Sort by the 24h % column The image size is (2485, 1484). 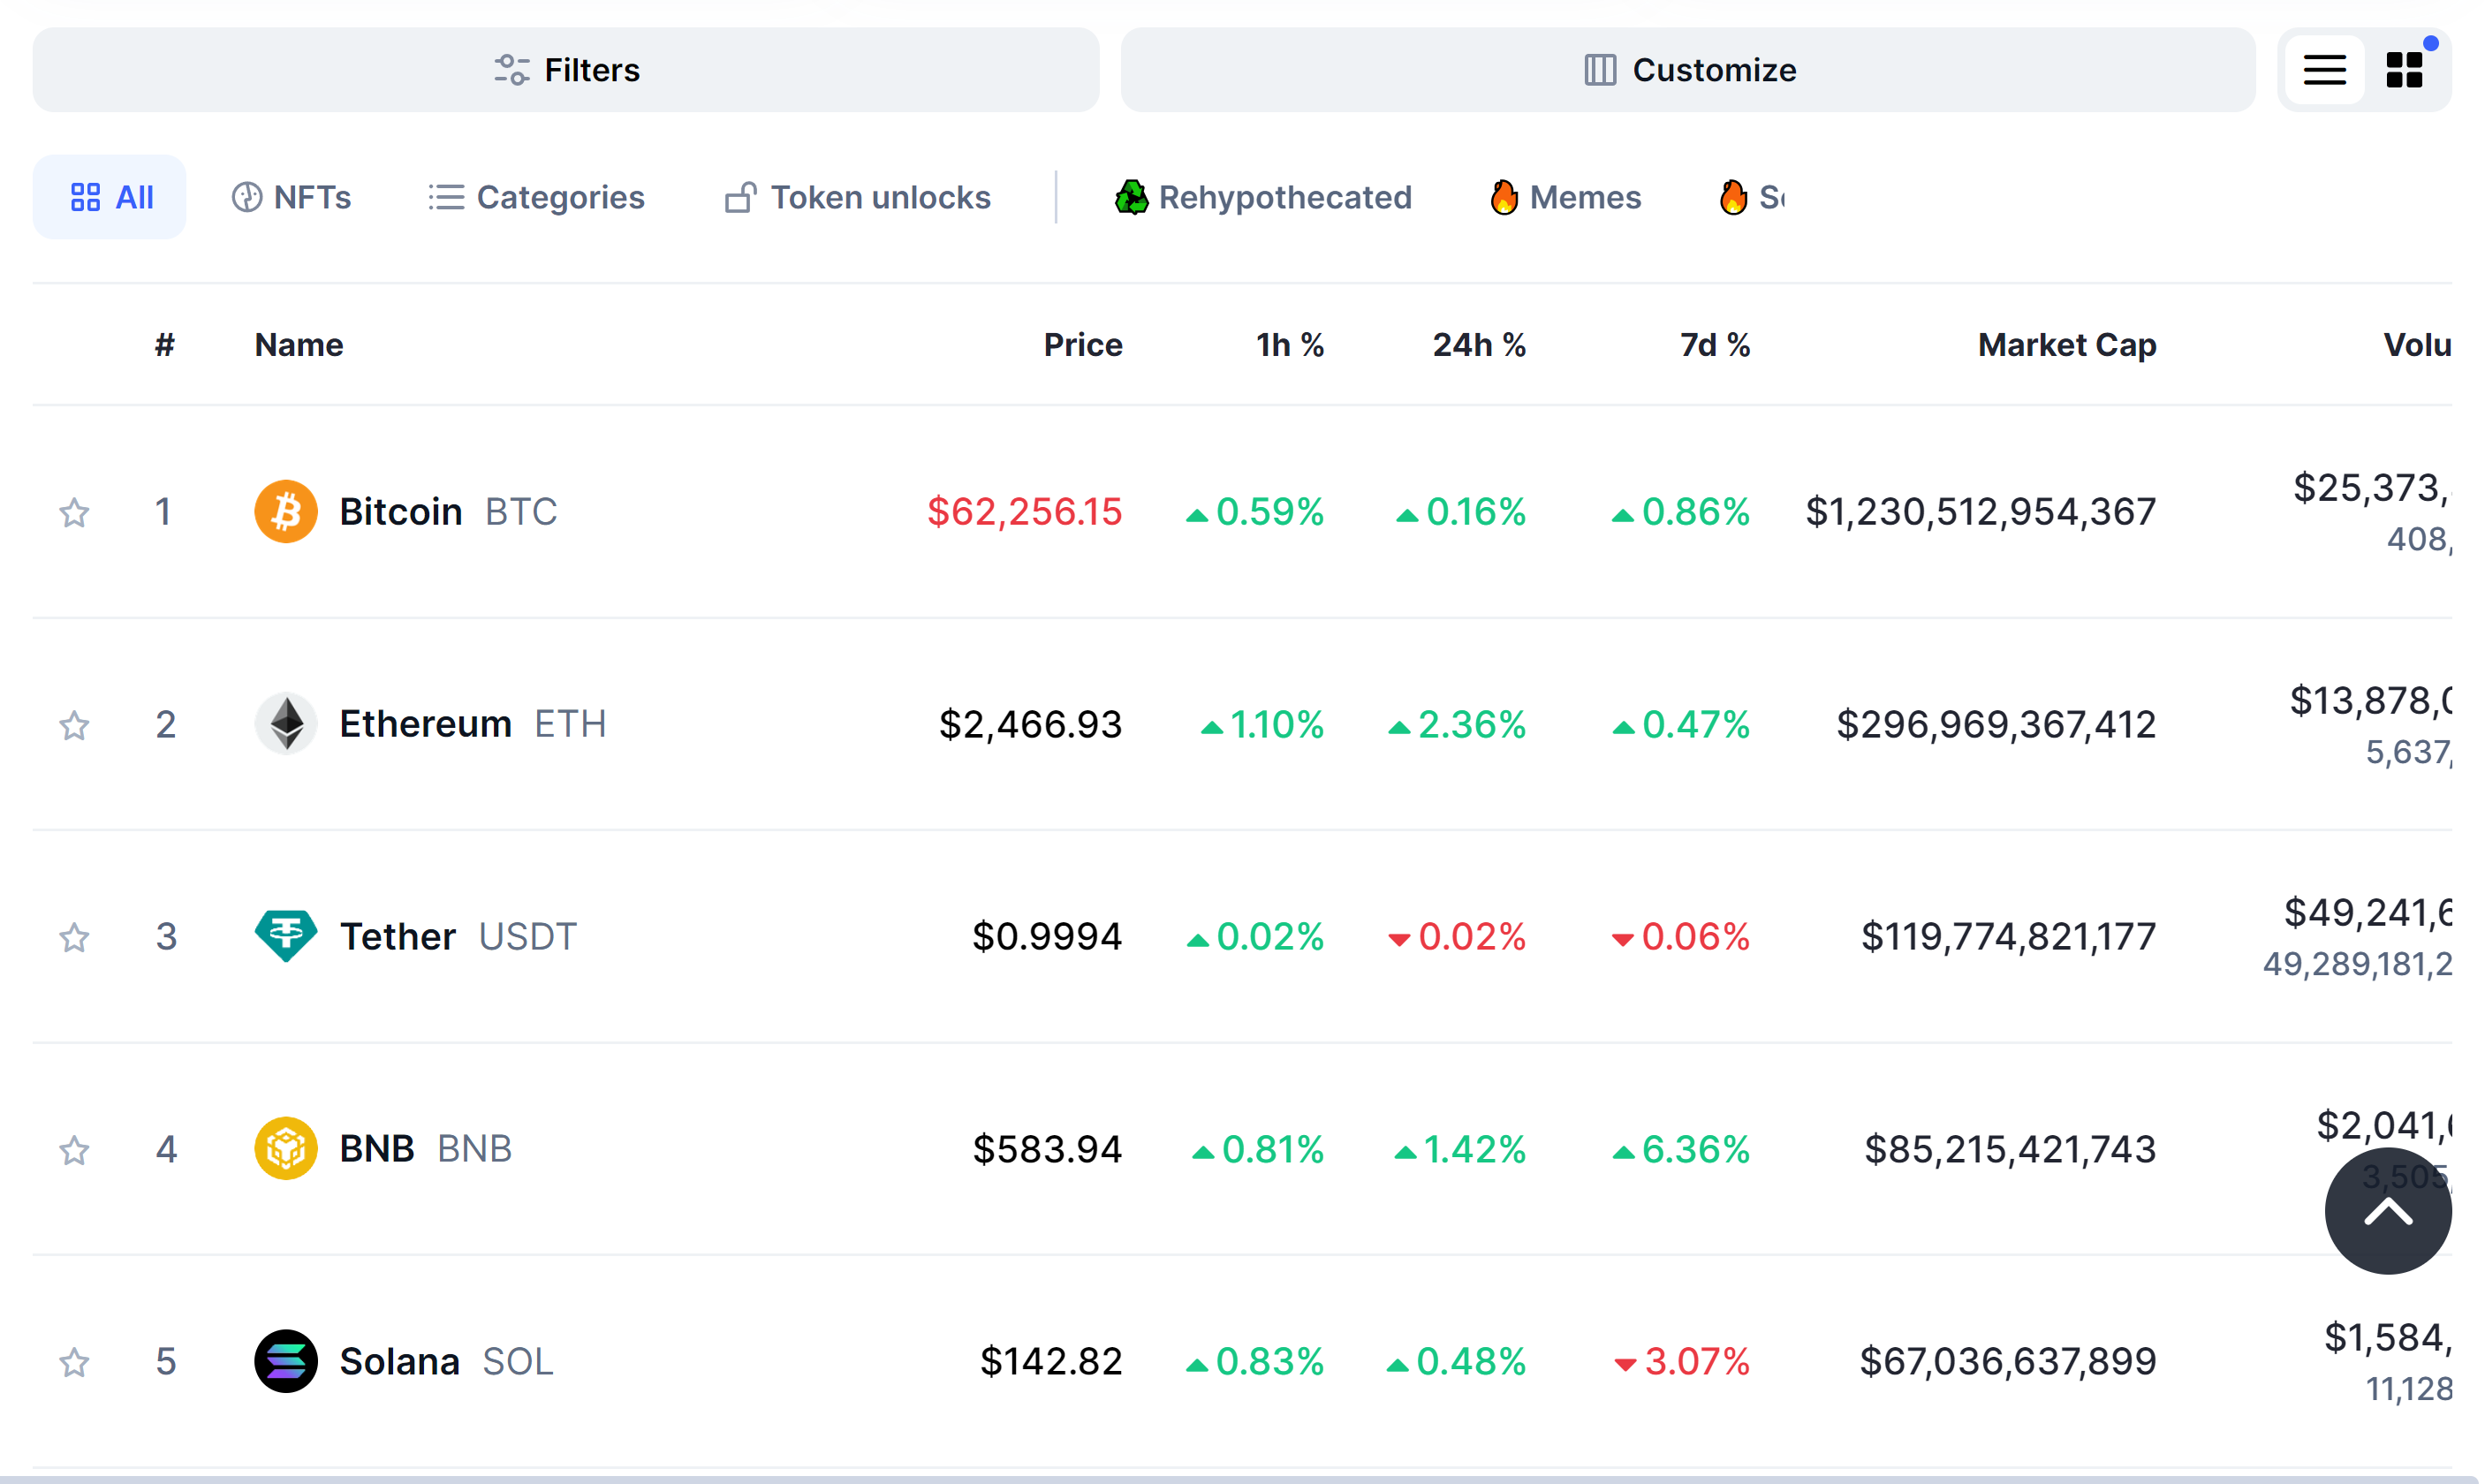pos(1480,345)
